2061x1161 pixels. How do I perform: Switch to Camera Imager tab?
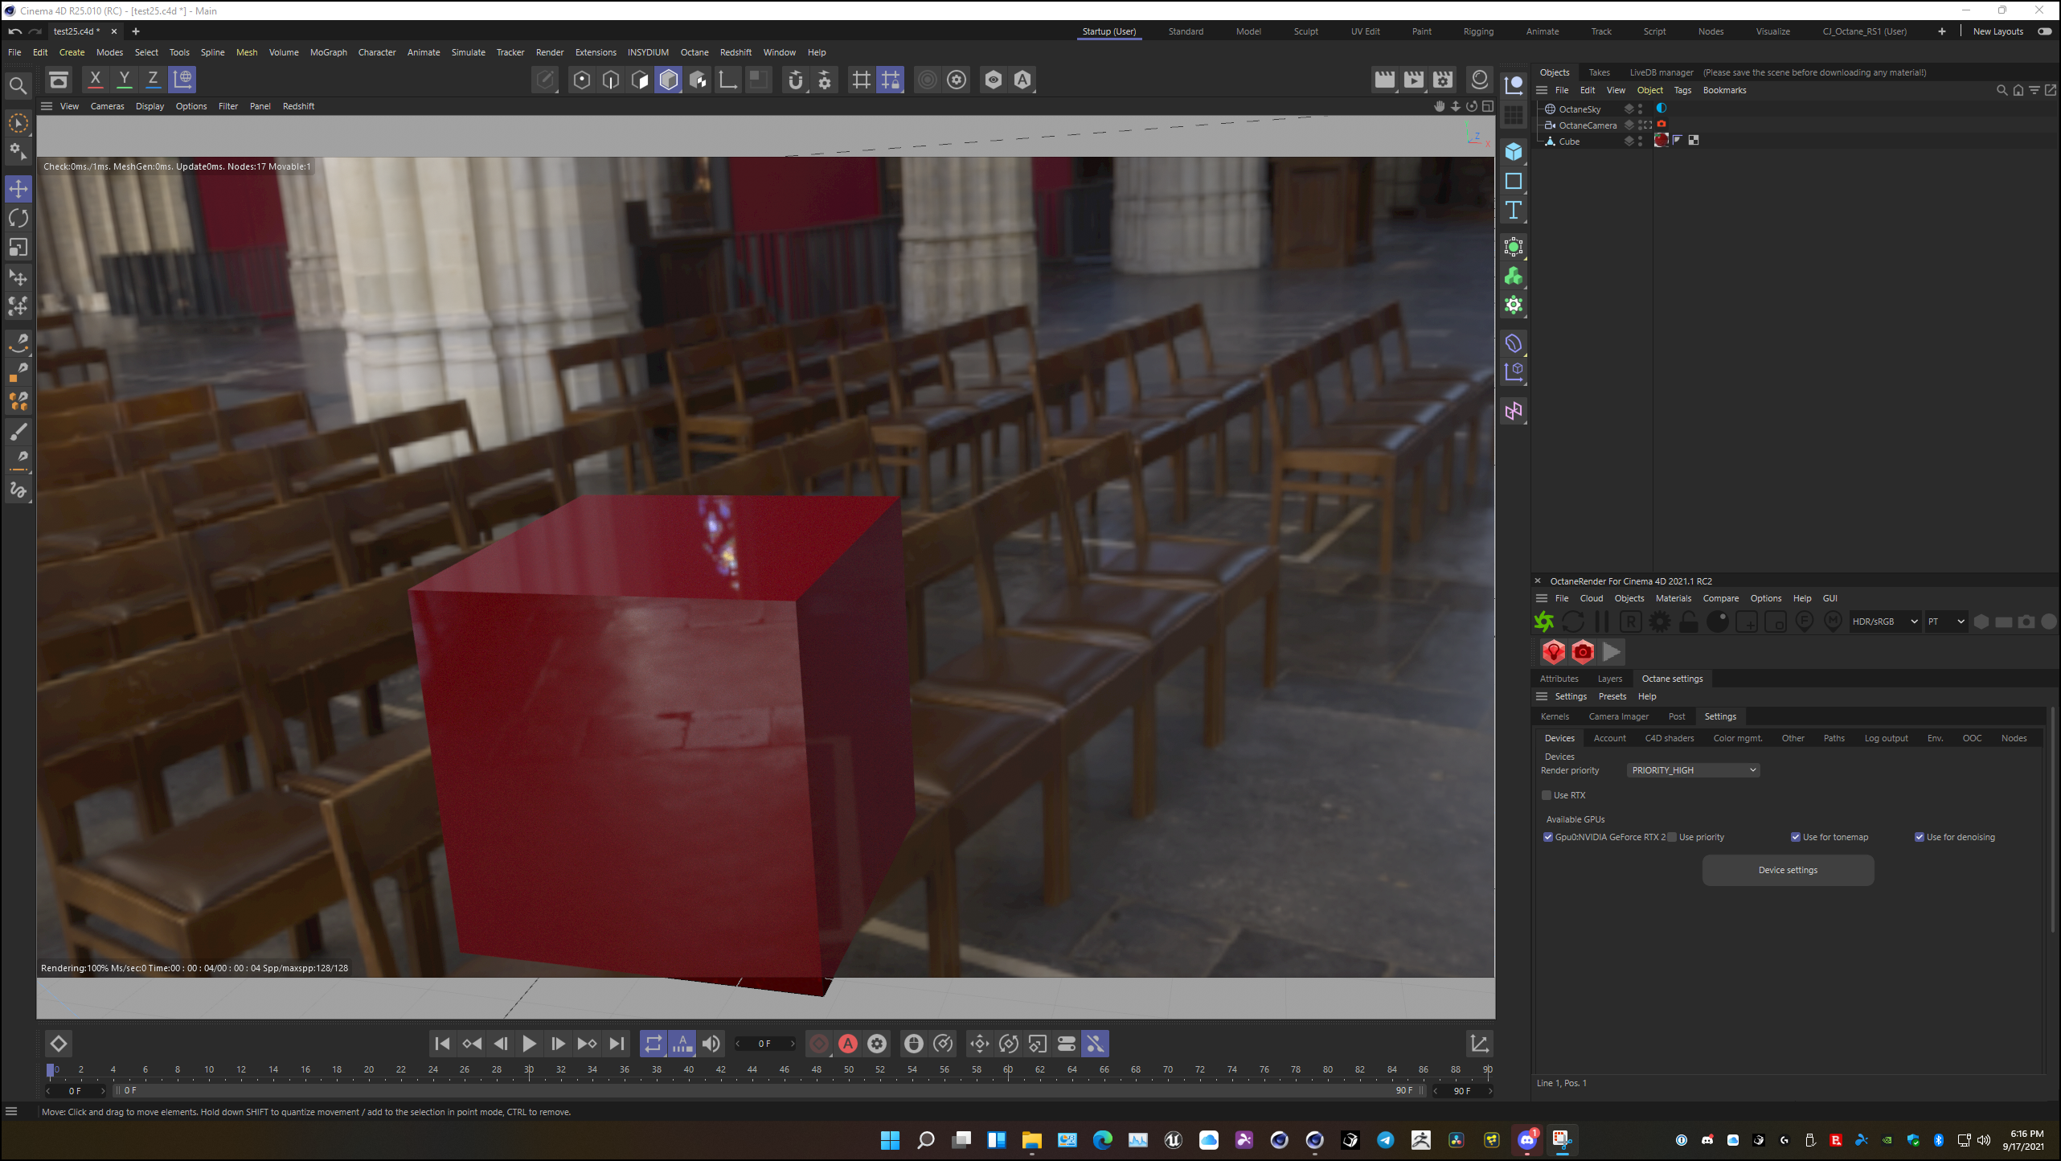click(x=1618, y=716)
